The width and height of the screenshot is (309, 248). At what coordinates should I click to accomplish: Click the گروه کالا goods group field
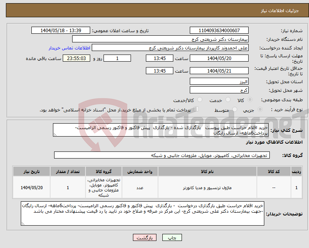pyautogui.click(x=162, y=155)
